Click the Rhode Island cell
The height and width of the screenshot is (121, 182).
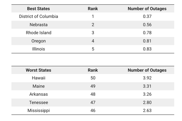(x=38, y=33)
